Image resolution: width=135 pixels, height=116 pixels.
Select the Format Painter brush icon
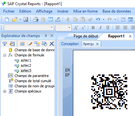90,20
